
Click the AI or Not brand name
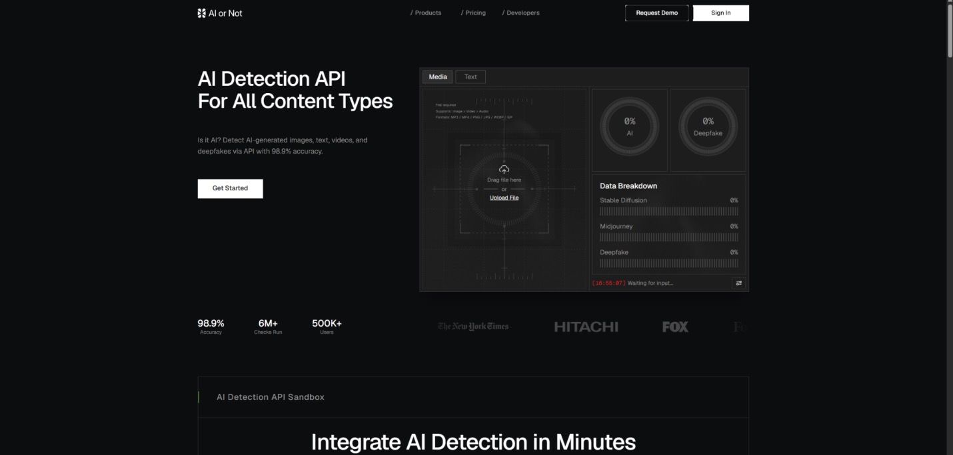(225, 13)
